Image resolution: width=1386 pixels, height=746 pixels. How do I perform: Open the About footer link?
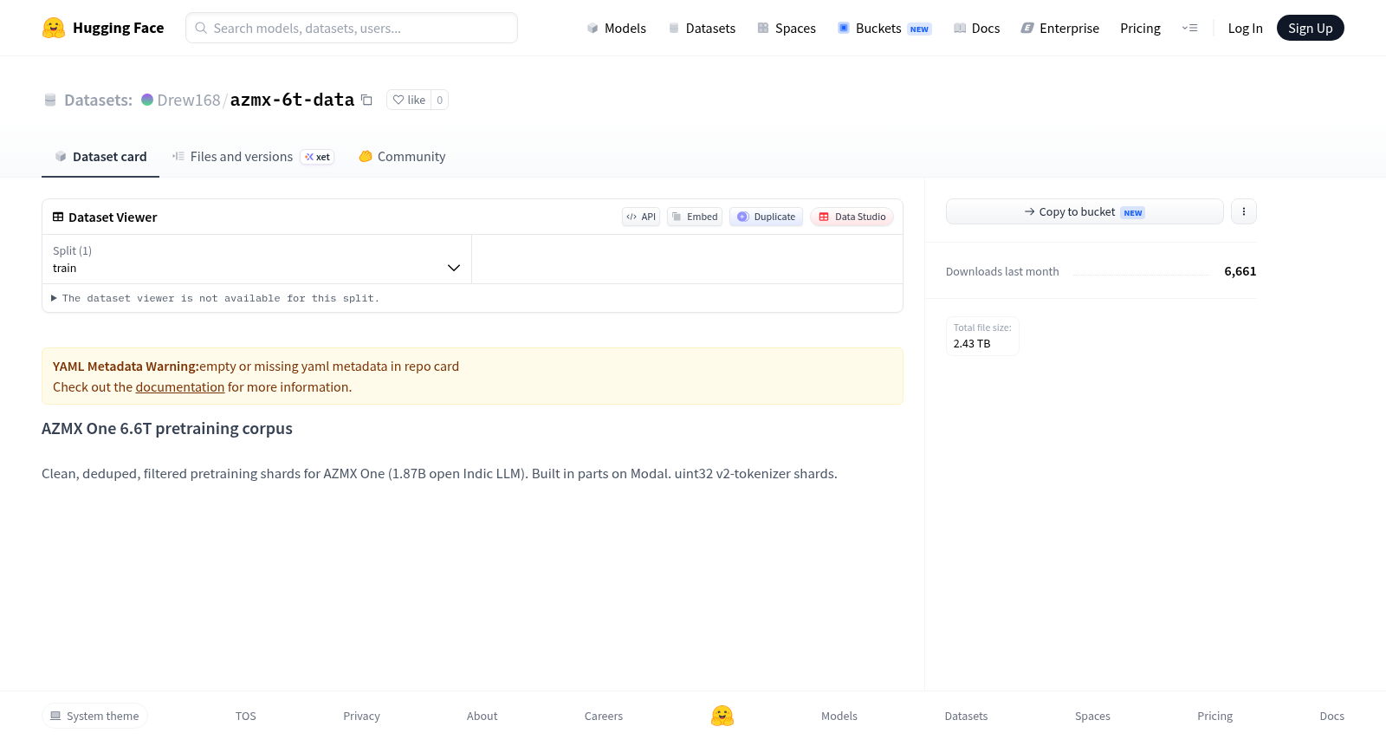482,716
